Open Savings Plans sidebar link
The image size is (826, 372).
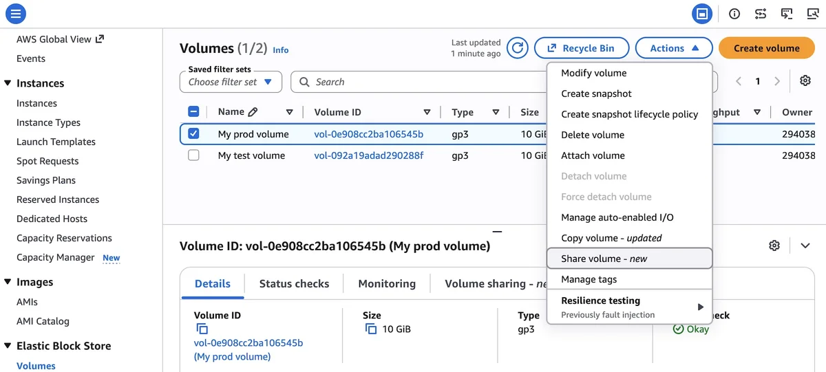(46, 180)
